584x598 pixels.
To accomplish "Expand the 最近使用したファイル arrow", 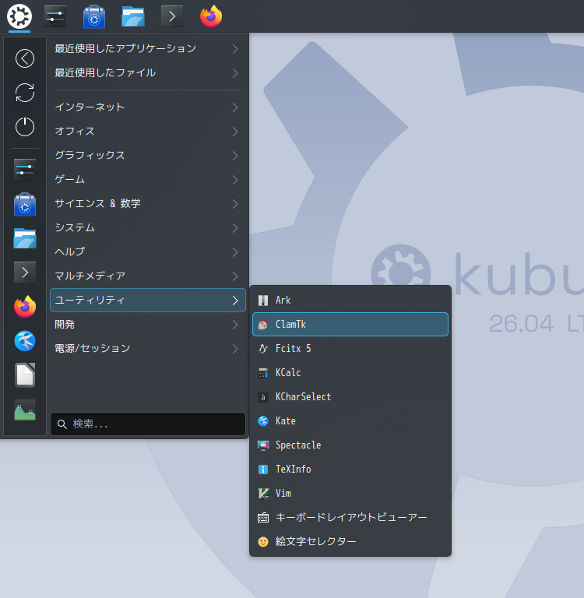I will click(x=235, y=73).
